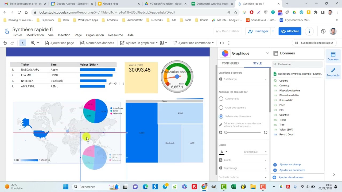
Task: Click the zoom magnifier tool
Action: (33, 43)
